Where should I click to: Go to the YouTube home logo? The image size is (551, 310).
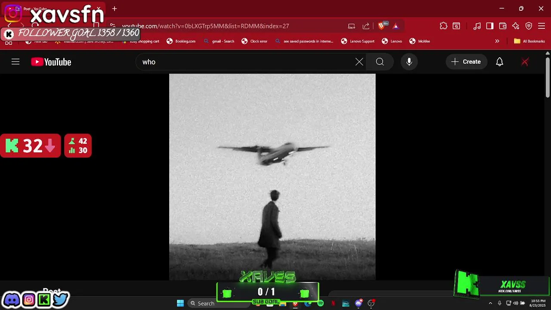tap(51, 62)
